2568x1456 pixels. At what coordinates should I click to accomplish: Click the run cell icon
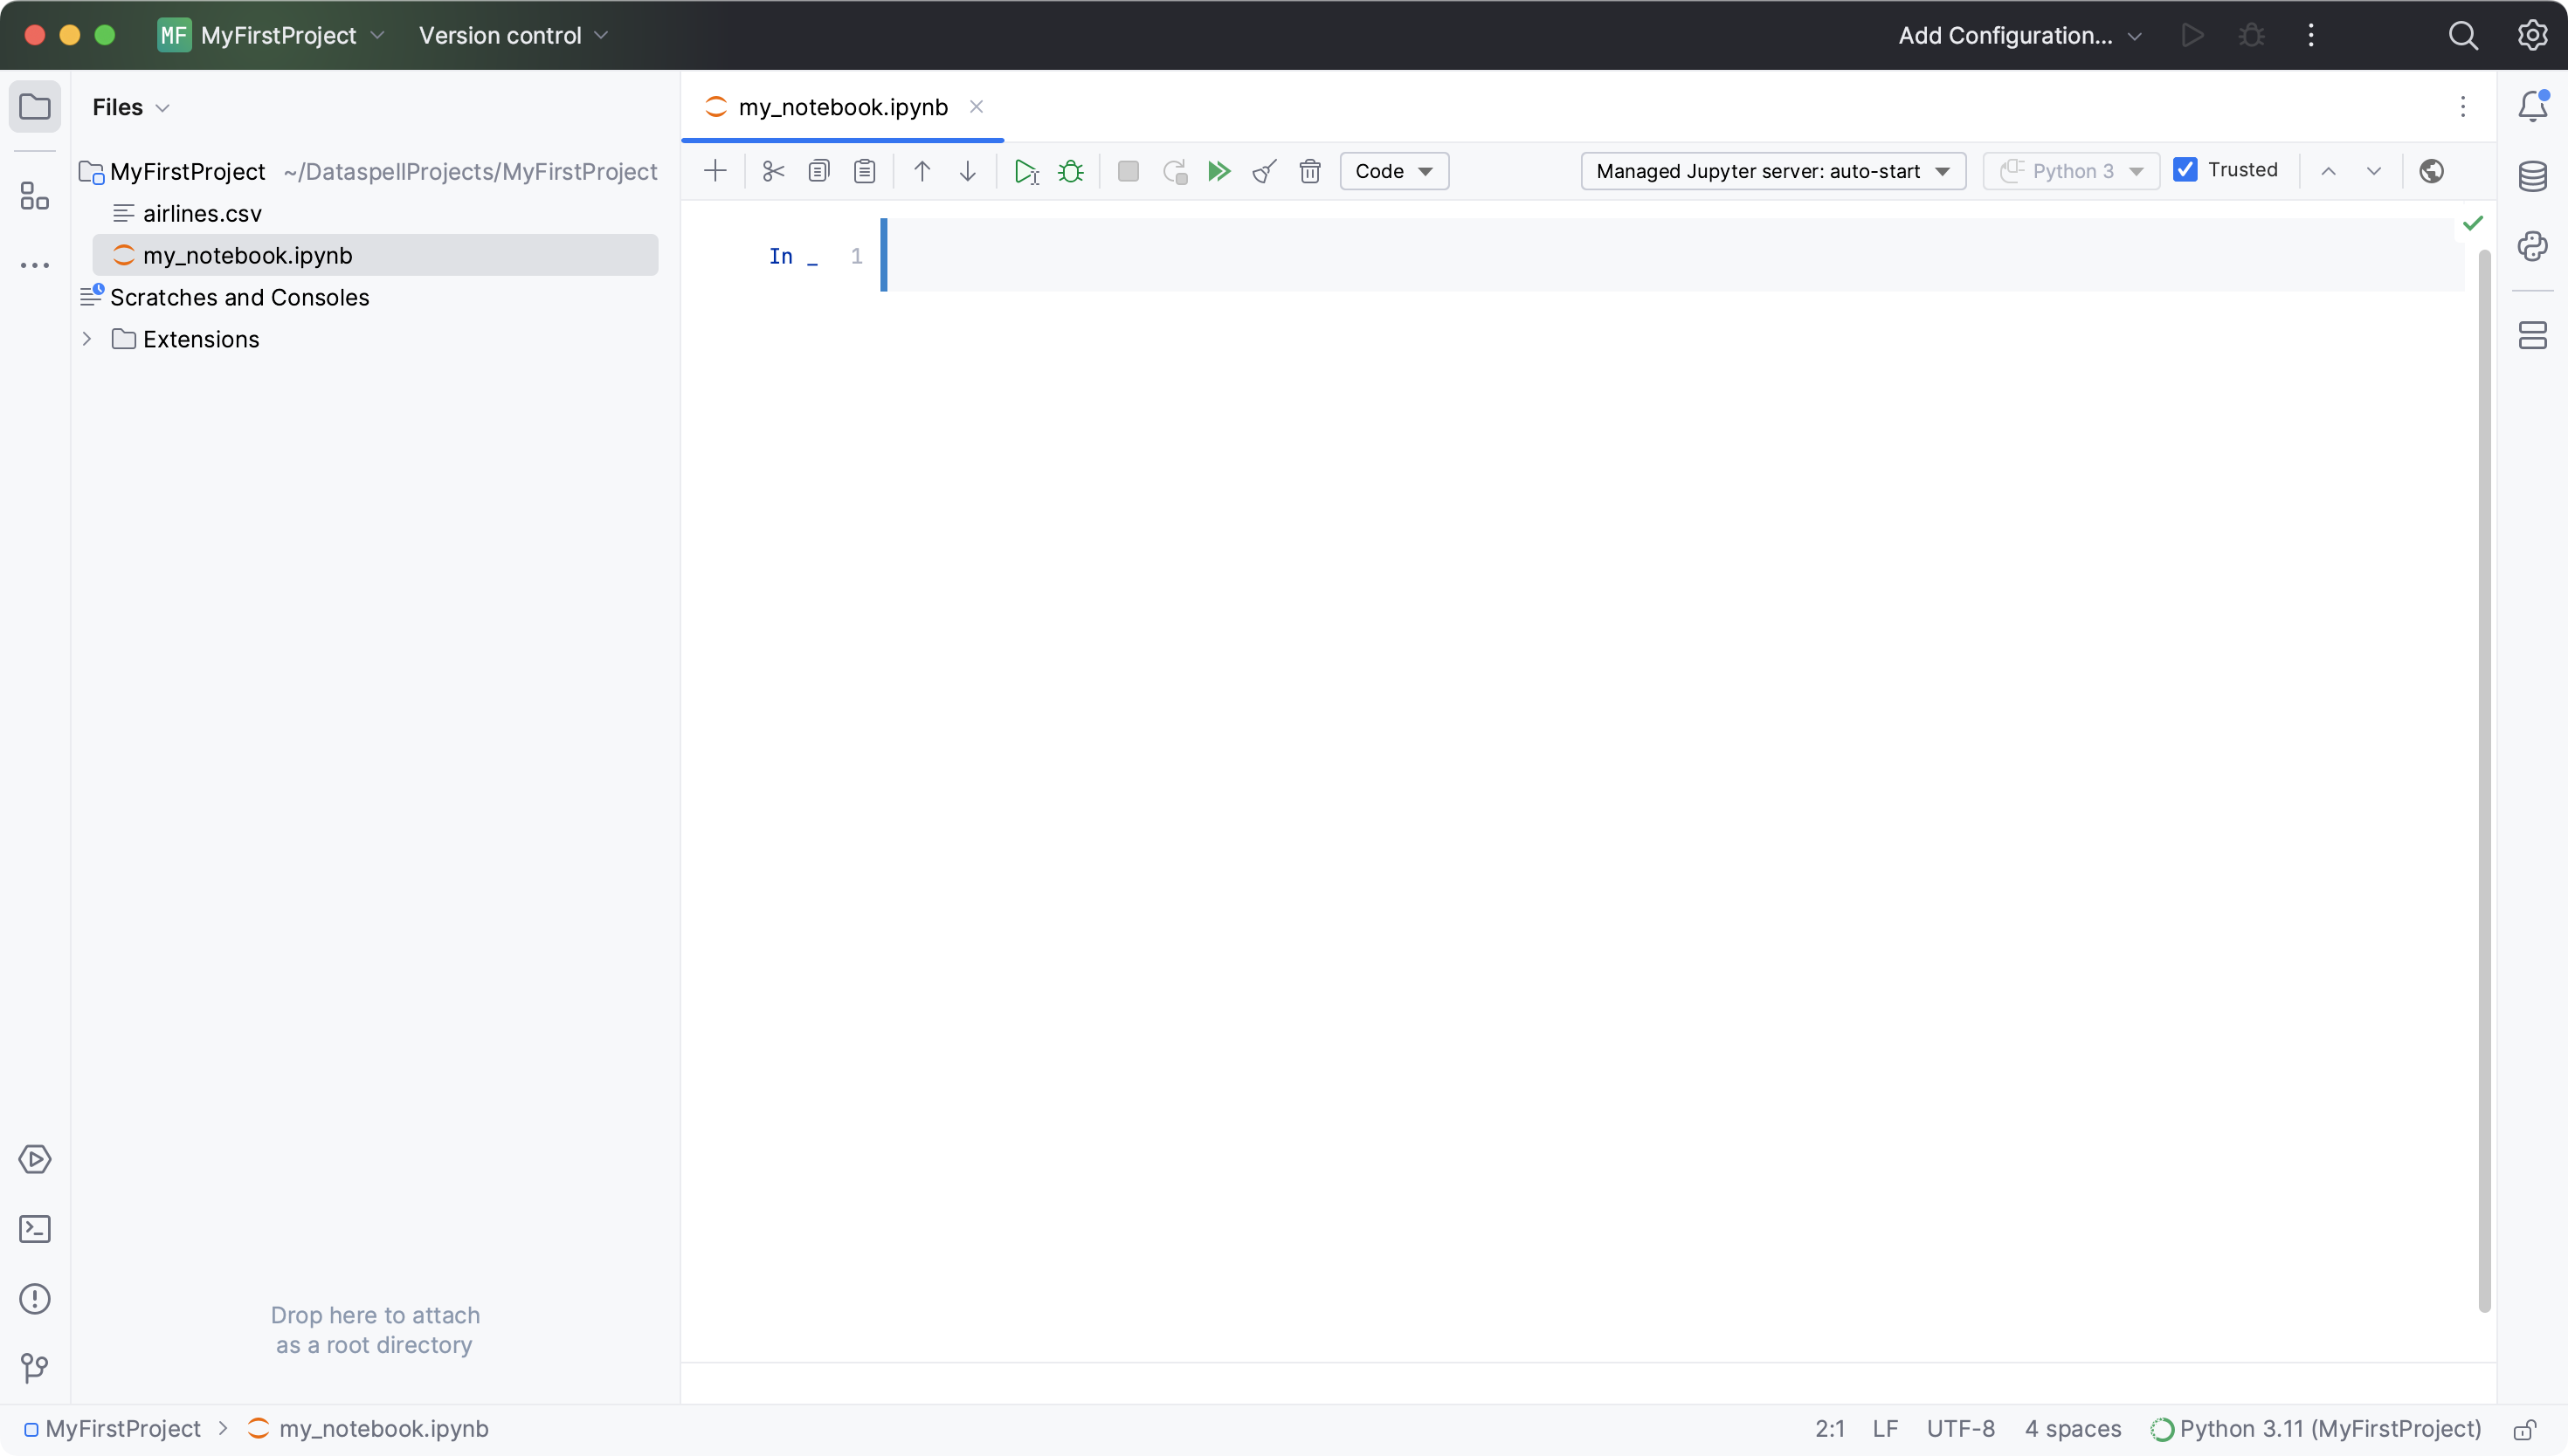[1025, 171]
